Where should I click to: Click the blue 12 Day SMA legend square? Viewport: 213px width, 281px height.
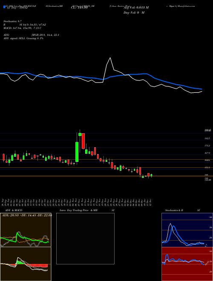[4, 7]
